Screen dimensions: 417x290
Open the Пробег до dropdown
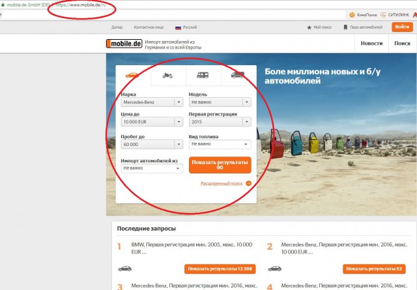pyautogui.click(x=152, y=145)
